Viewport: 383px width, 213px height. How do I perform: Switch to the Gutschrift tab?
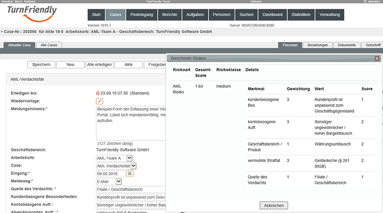(373, 45)
